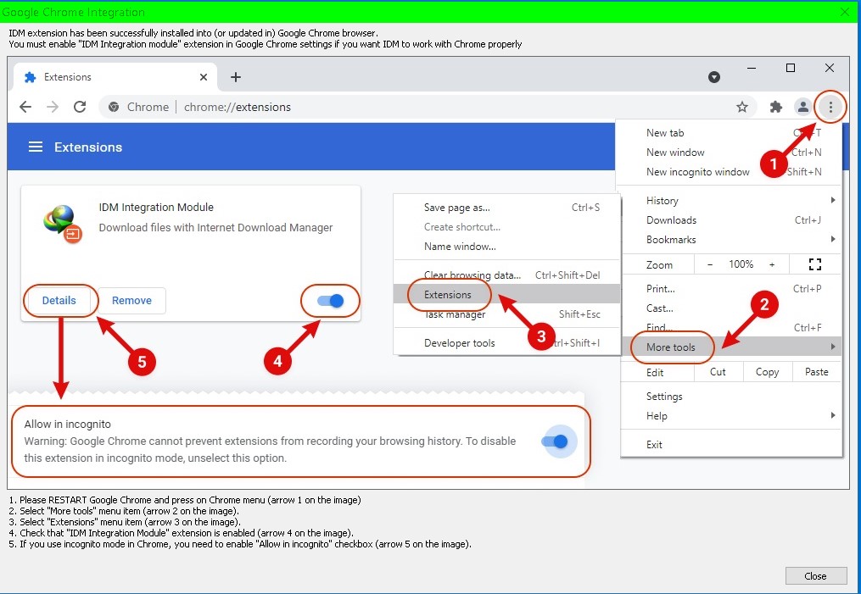Increase zoom with the plus button
861x594 pixels.
point(771,264)
